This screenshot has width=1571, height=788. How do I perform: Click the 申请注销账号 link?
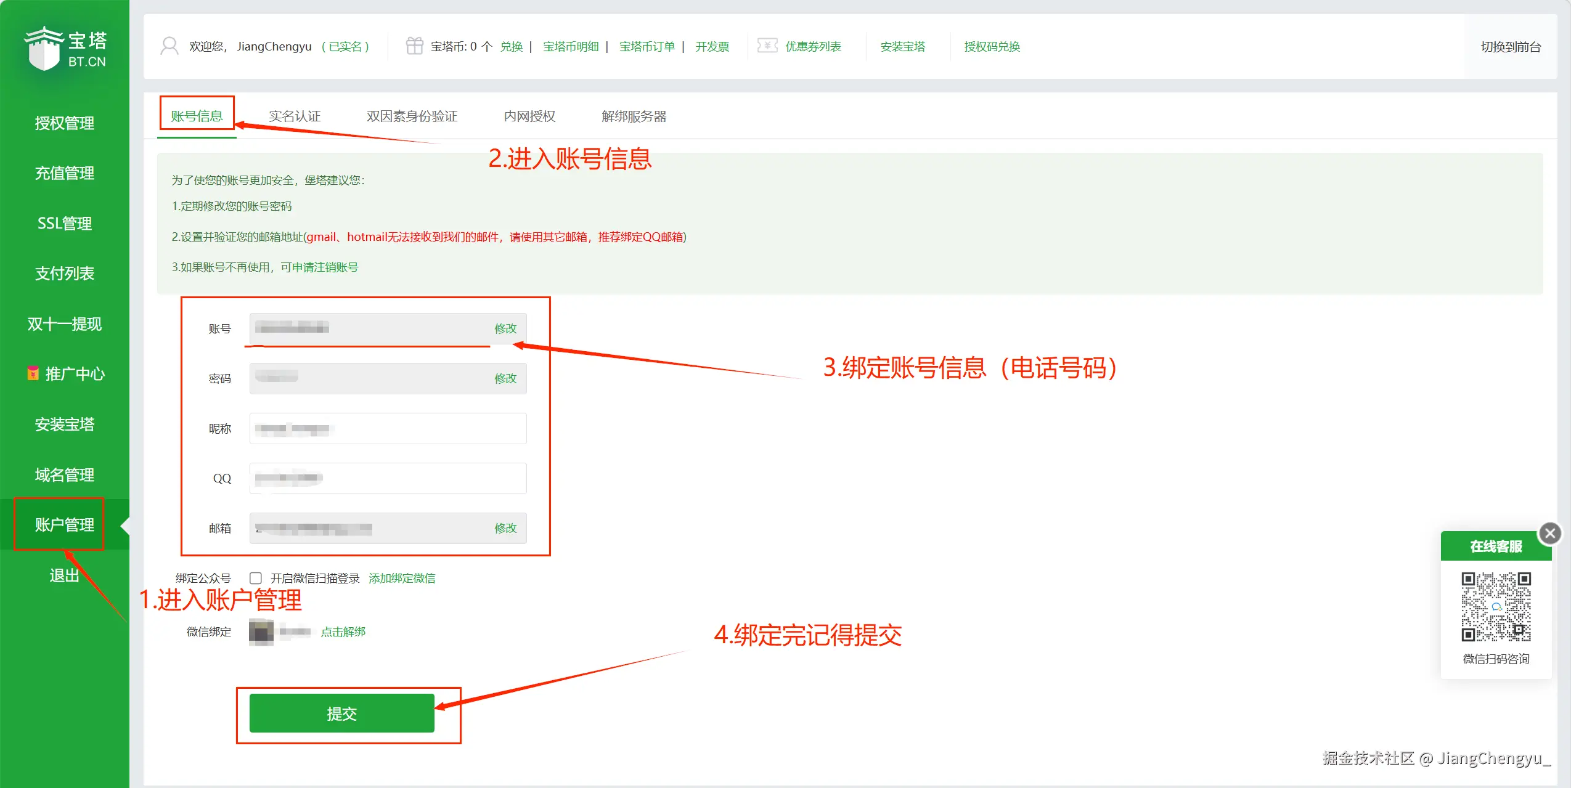[x=325, y=267]
